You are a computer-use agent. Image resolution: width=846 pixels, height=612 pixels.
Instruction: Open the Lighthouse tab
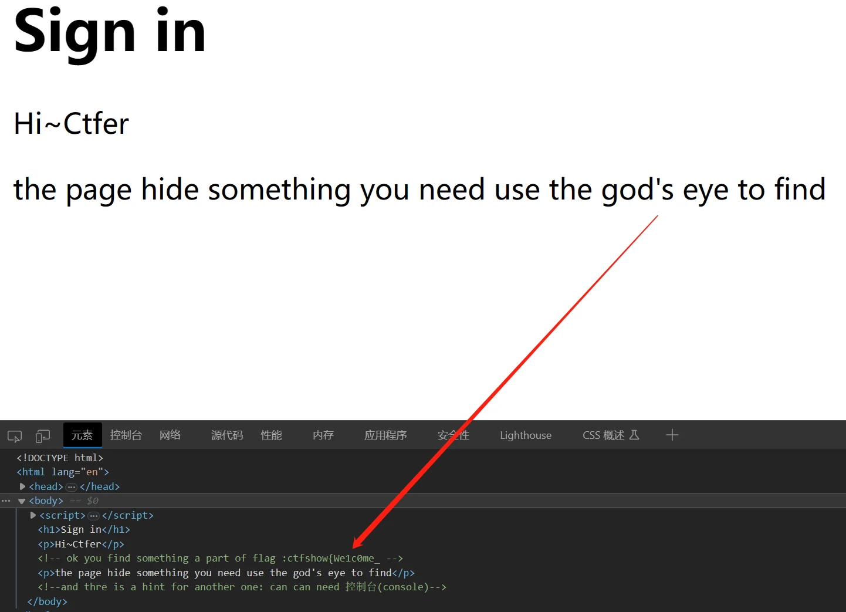point(525,435)
